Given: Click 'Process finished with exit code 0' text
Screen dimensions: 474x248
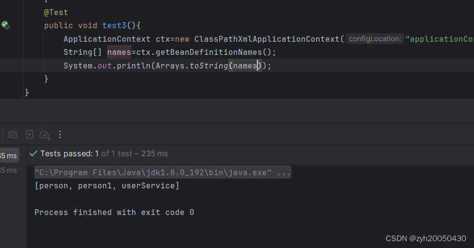Looking at the screenshot, I should click(114, 212).
